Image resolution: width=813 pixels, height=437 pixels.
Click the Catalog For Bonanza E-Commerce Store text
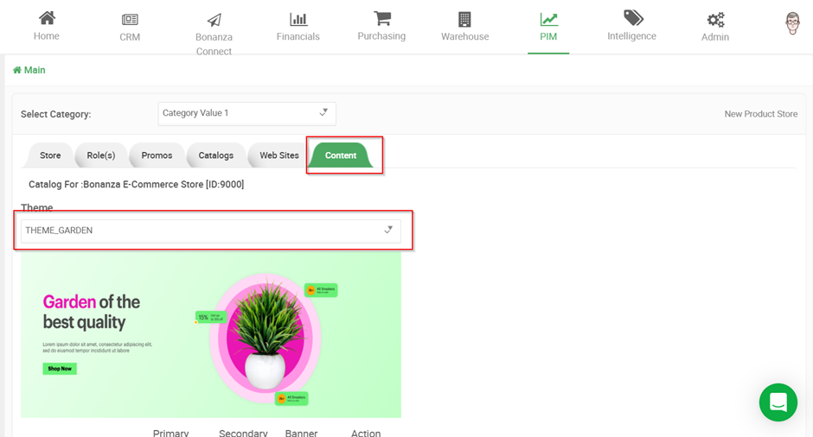pos(137,184)
